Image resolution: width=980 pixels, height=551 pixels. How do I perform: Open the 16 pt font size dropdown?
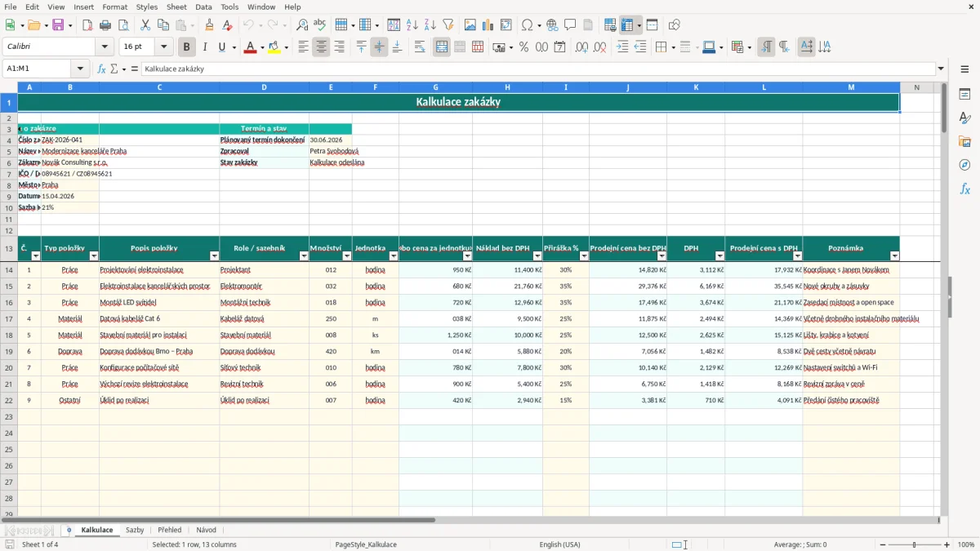(x=164, y=47)
